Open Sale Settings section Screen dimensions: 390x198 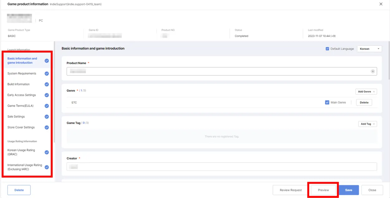point(16,117)
